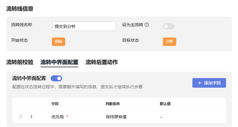Click the 保持原有值 condition value

(116, 117)
